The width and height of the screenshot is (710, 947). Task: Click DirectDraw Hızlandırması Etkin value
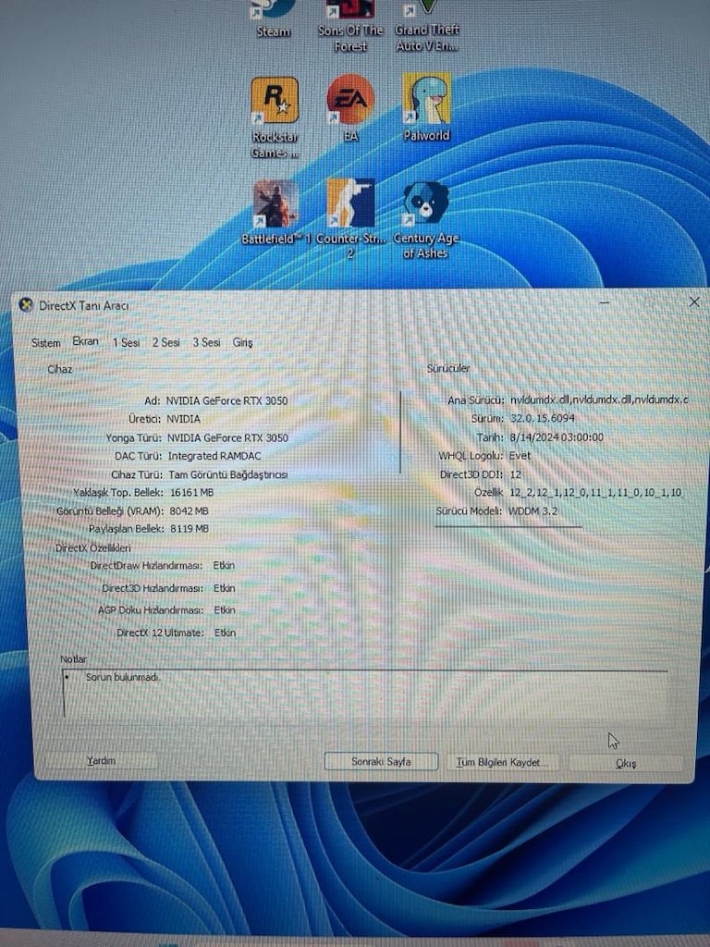(x=224, y=565)
